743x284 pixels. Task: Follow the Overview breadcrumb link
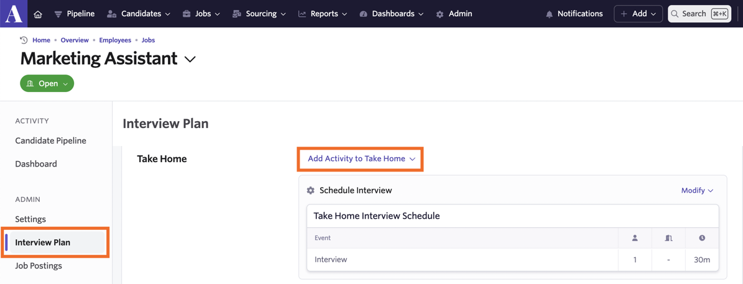click(75, 40)
